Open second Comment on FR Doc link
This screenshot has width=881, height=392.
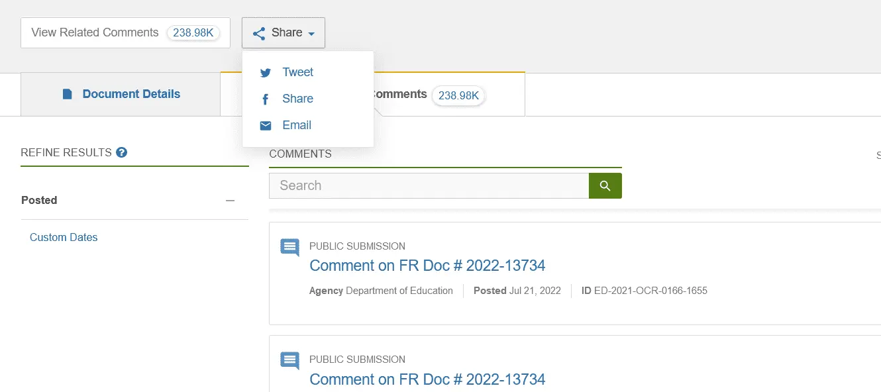427,379
